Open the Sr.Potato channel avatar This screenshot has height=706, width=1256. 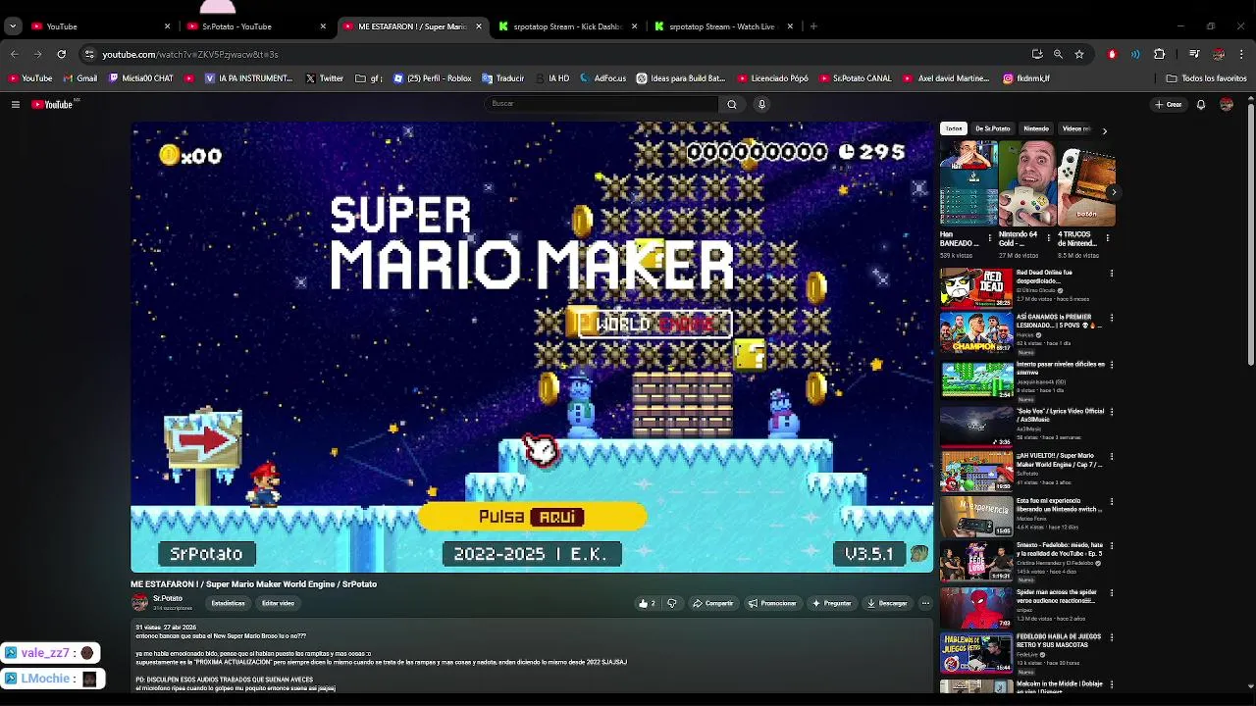(x=139, y=602)
